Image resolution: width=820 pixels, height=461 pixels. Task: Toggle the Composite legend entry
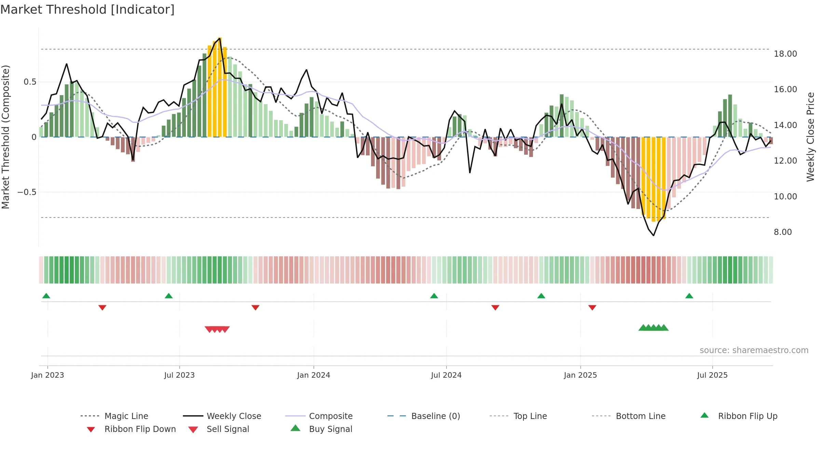coord(319,416)
